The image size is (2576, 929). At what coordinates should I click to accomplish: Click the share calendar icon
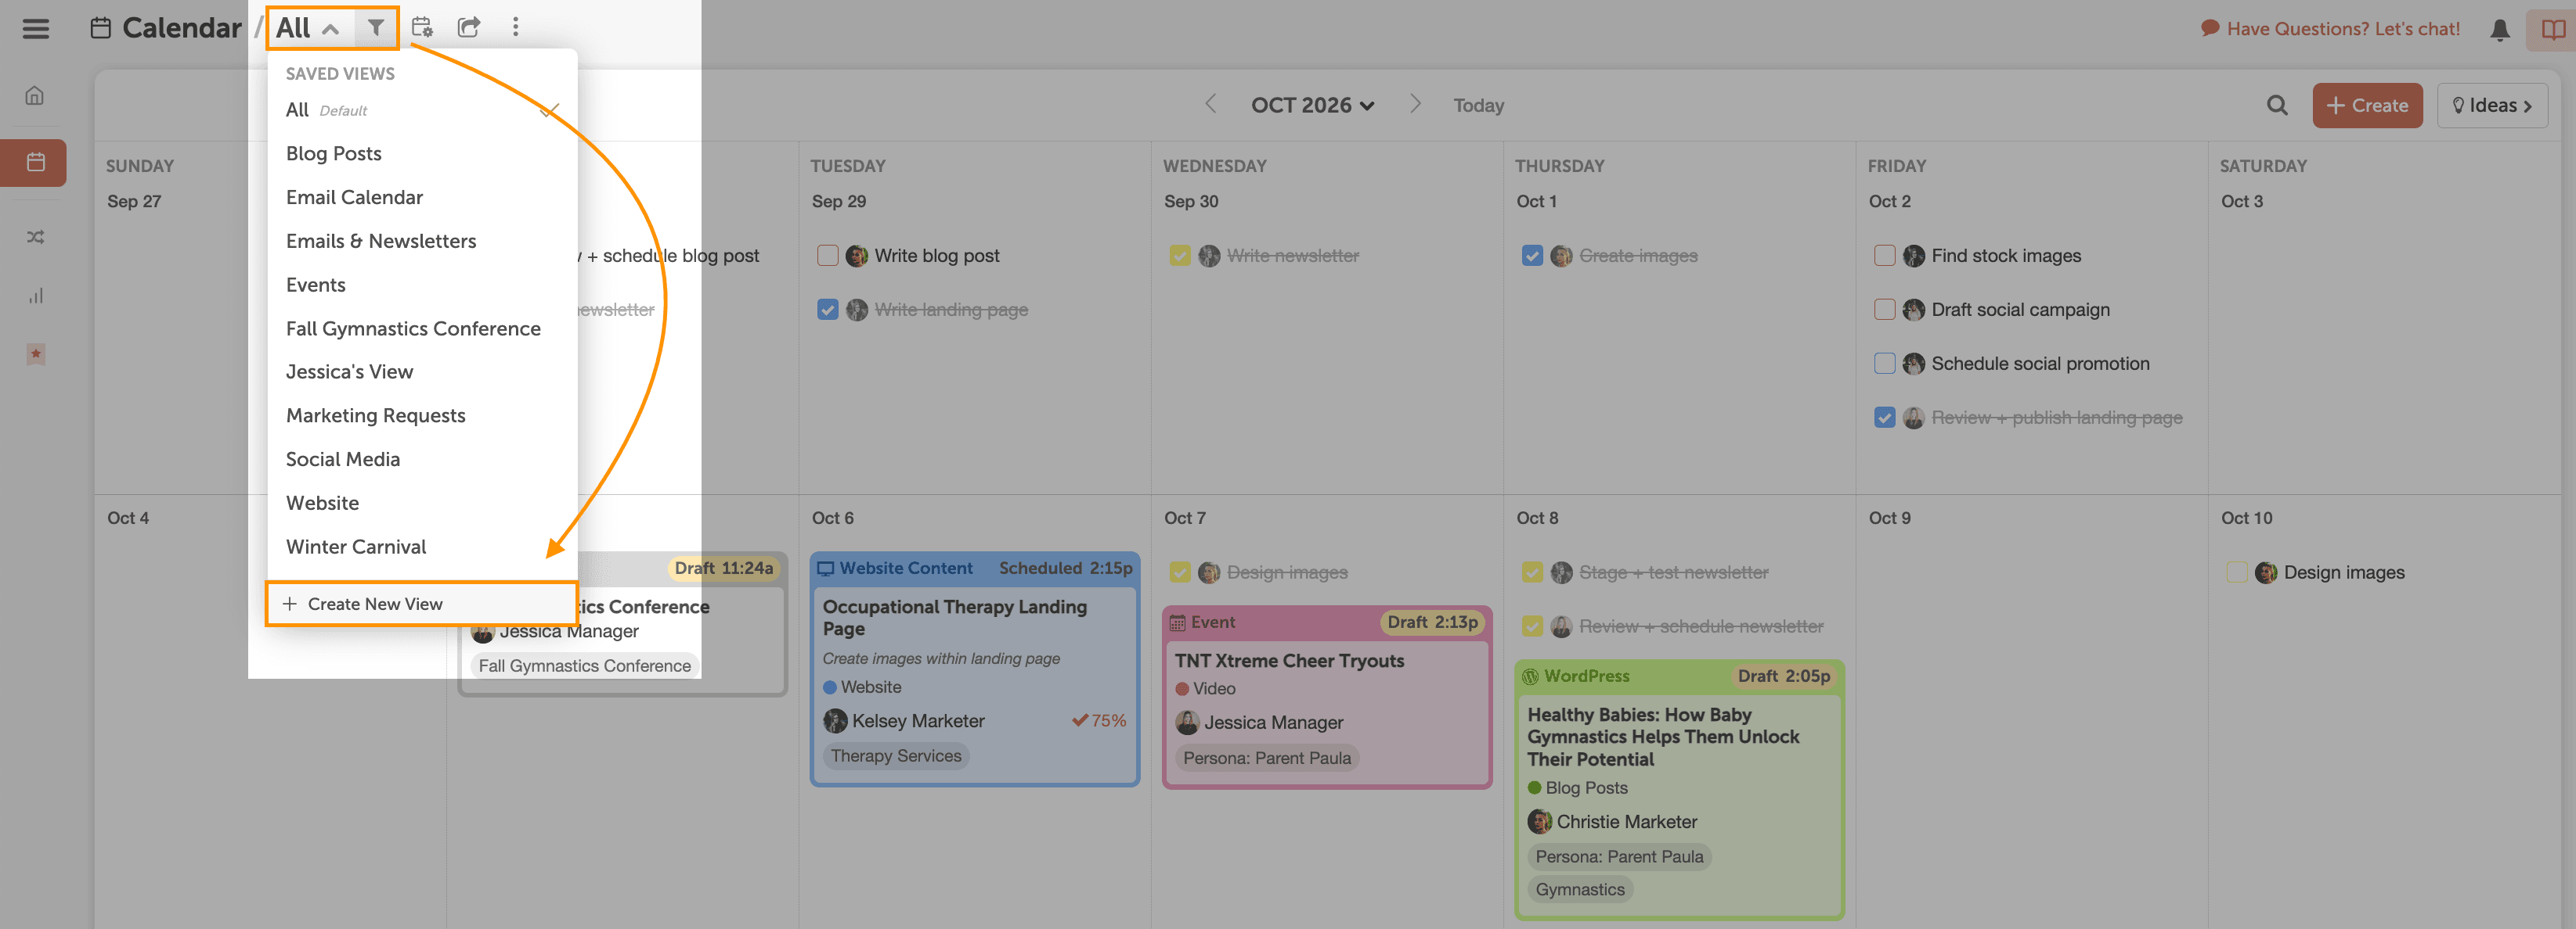point(468,28)
